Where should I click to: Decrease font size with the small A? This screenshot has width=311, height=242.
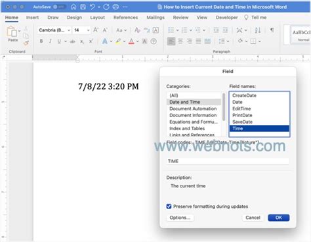point(105,30)
